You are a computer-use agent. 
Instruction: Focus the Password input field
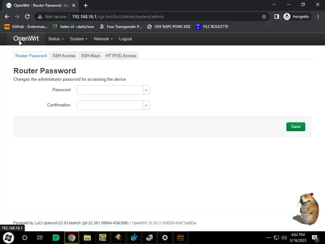click(x=110, y=90)
